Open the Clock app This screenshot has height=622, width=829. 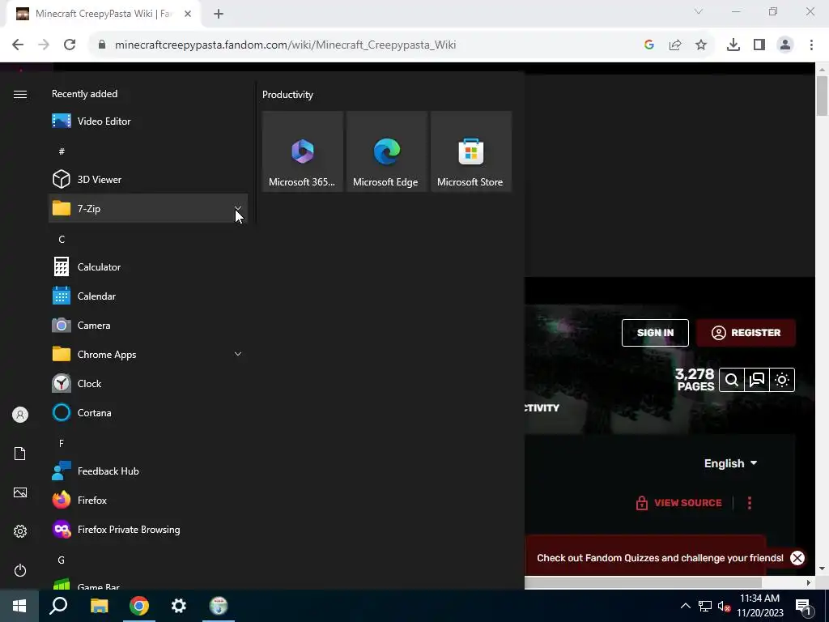pyautogui.click(x=148, y=383)
